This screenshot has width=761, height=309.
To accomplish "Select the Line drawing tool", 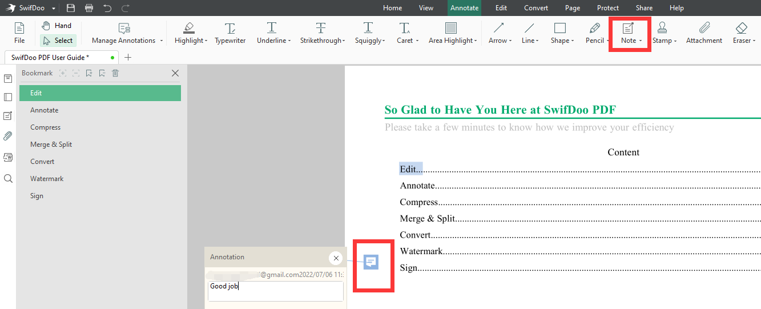I will pos(529,33).
